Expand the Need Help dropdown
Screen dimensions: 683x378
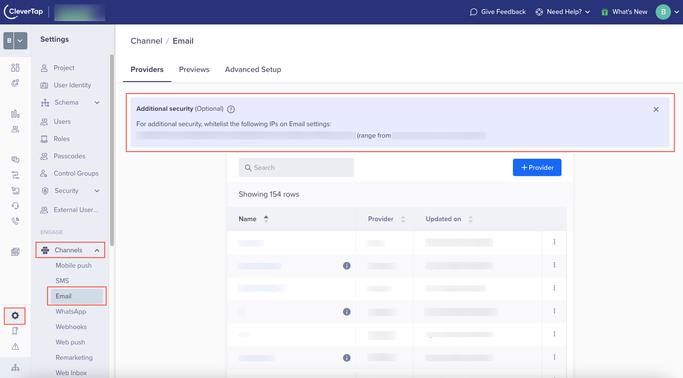coord(562,12)
